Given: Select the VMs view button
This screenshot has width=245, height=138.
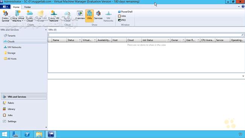Looking at the screenshot, I should coord(89,15).
